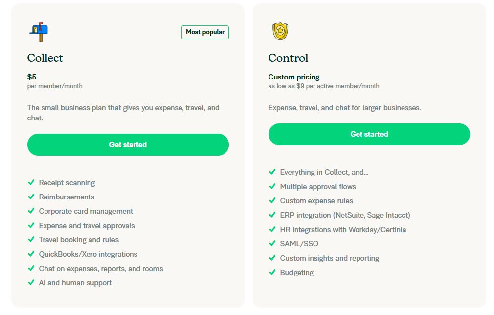This screenshot has height=315, width=494.
Task: Click Get started on the Collect plan
Action: click(128, 144)
